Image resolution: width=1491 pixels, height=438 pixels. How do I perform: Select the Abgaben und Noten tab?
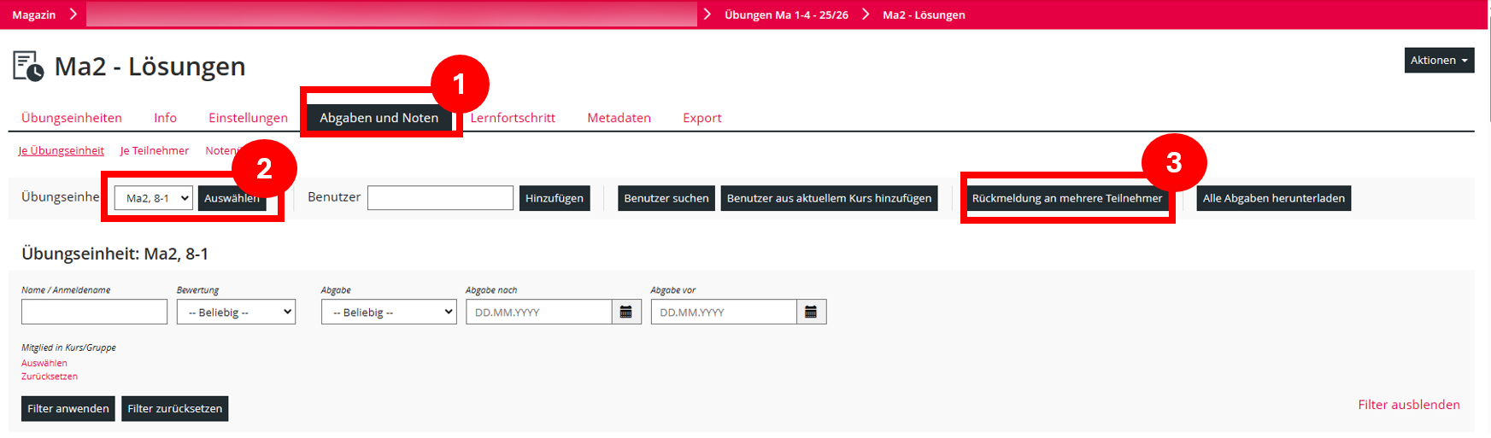[379, 118]
